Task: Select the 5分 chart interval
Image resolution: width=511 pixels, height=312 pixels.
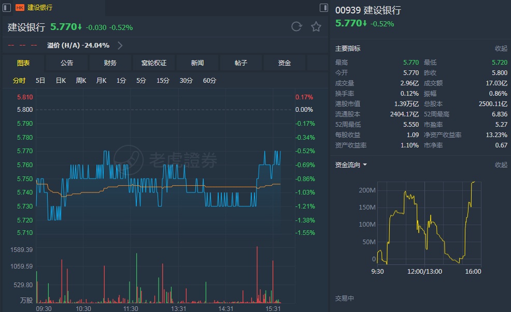Action: [x=141, y=80]
